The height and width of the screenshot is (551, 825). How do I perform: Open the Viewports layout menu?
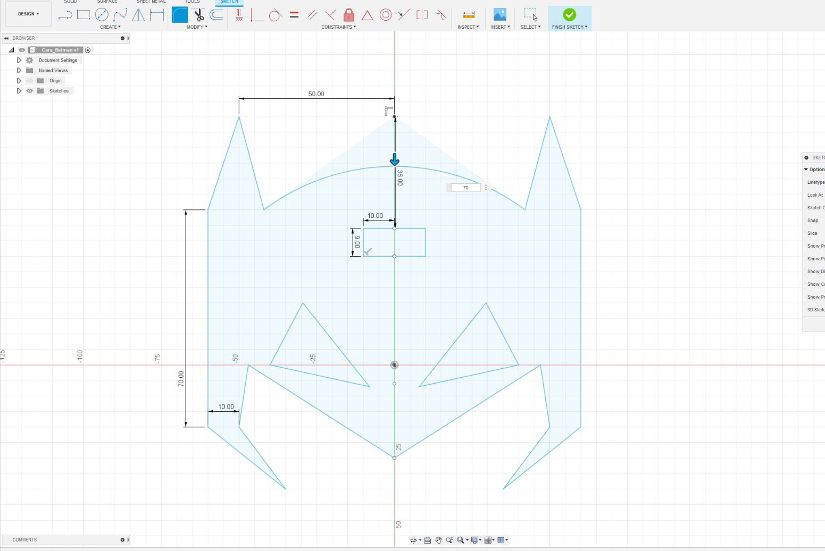point(503,540)
